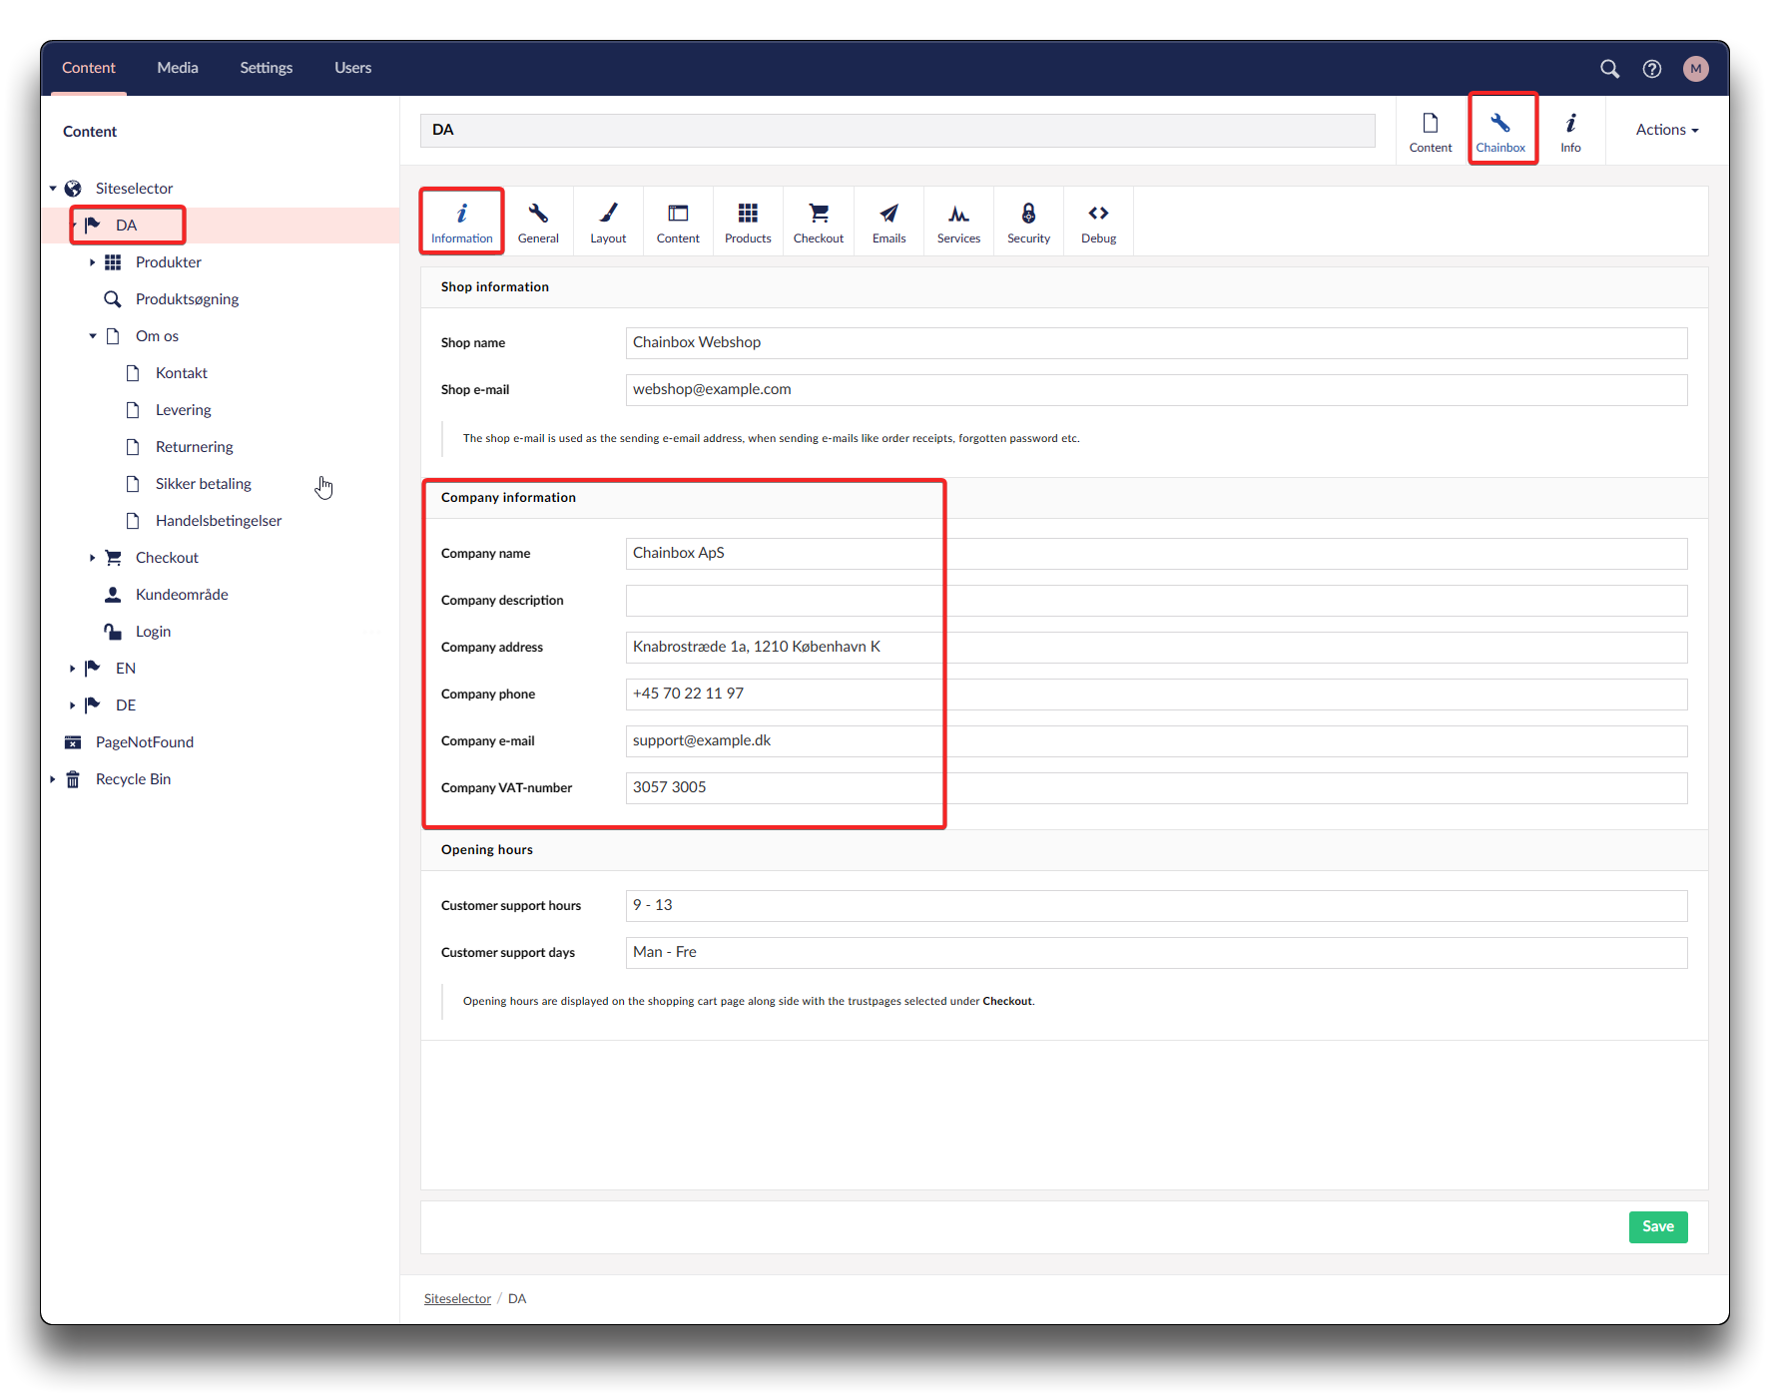The image size is (1770, 1397).
Task: Switch to the Chainbox wrench app
Action: click(x=1500, y=131)
